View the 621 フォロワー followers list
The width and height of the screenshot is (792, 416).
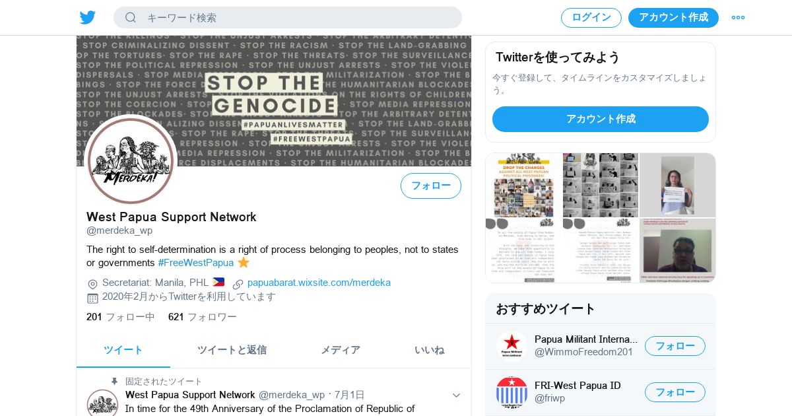[x=203, y=317]
